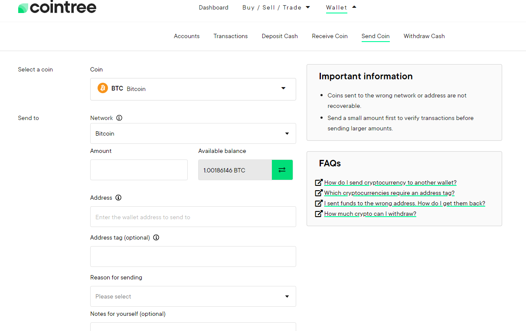The image size is (526, 331).
Task: Click external link icon beside 'I sent funds'
Action: coord(319,203)
